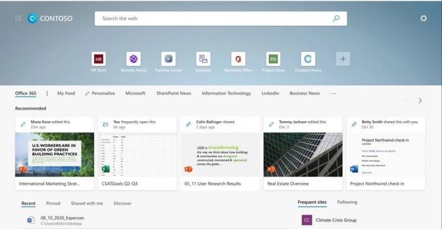Screen dimensions: 442x229
Task: Open the Personalize option
Action: pos(100,93)
